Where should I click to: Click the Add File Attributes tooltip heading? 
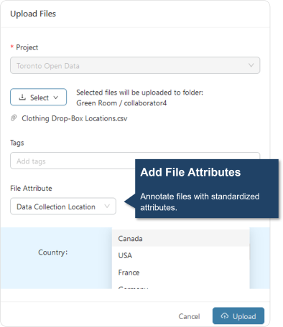click(x=190, y=172)
